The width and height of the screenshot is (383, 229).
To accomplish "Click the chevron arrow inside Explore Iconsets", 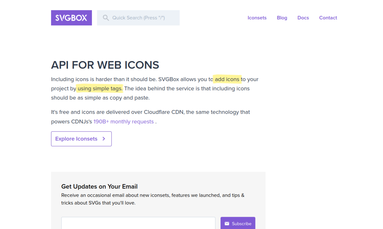I will 104,139.
